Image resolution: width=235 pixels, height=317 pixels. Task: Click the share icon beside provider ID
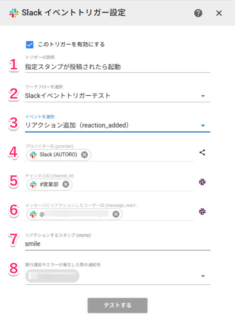[202, 153]
